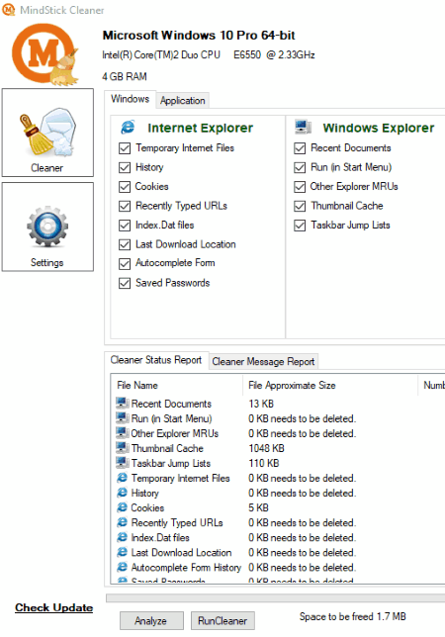Click the Analyze button
445x637 pixels.
coord(151,621)
